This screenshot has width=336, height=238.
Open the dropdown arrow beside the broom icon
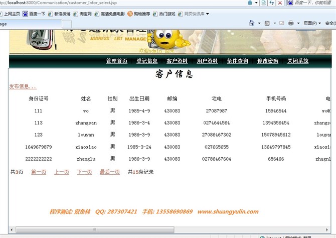(x=256, y=3)
